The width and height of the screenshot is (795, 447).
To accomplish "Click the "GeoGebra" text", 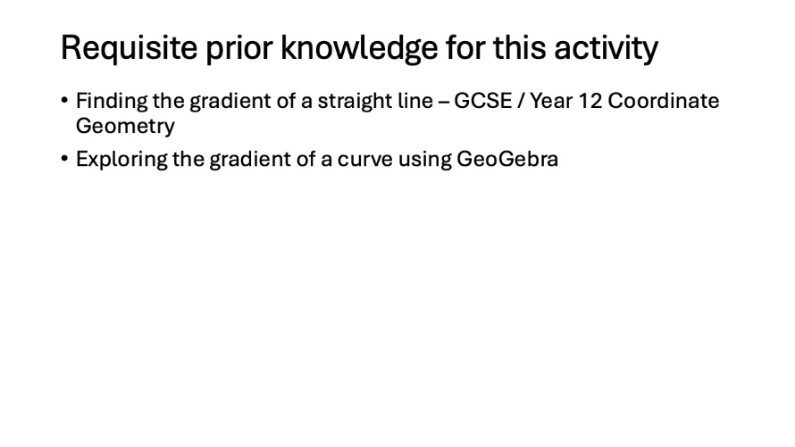I will (x=507, y=160).
